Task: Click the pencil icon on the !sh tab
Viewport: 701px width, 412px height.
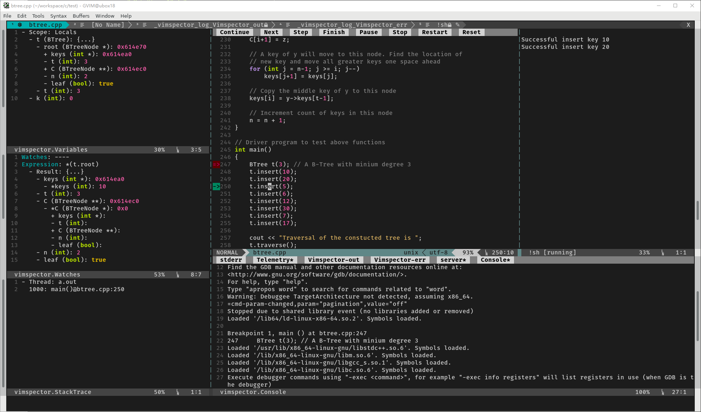Action: [457, 25]
